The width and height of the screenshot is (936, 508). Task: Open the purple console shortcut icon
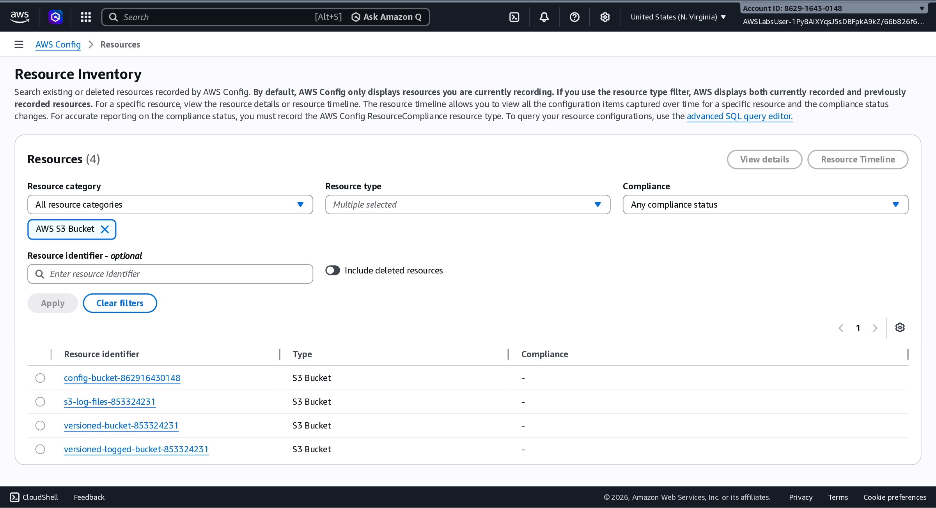55,17
